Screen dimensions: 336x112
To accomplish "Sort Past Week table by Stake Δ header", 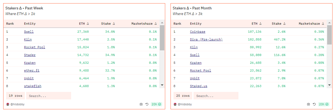I will point(108,24).
